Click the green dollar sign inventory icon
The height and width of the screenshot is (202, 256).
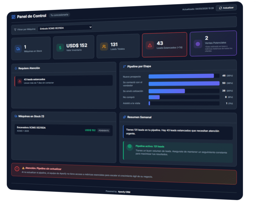(x=60, y=47)
